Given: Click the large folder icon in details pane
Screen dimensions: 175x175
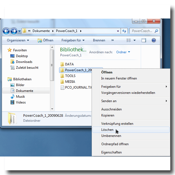Looking at the screenshot, I should 12,118.
